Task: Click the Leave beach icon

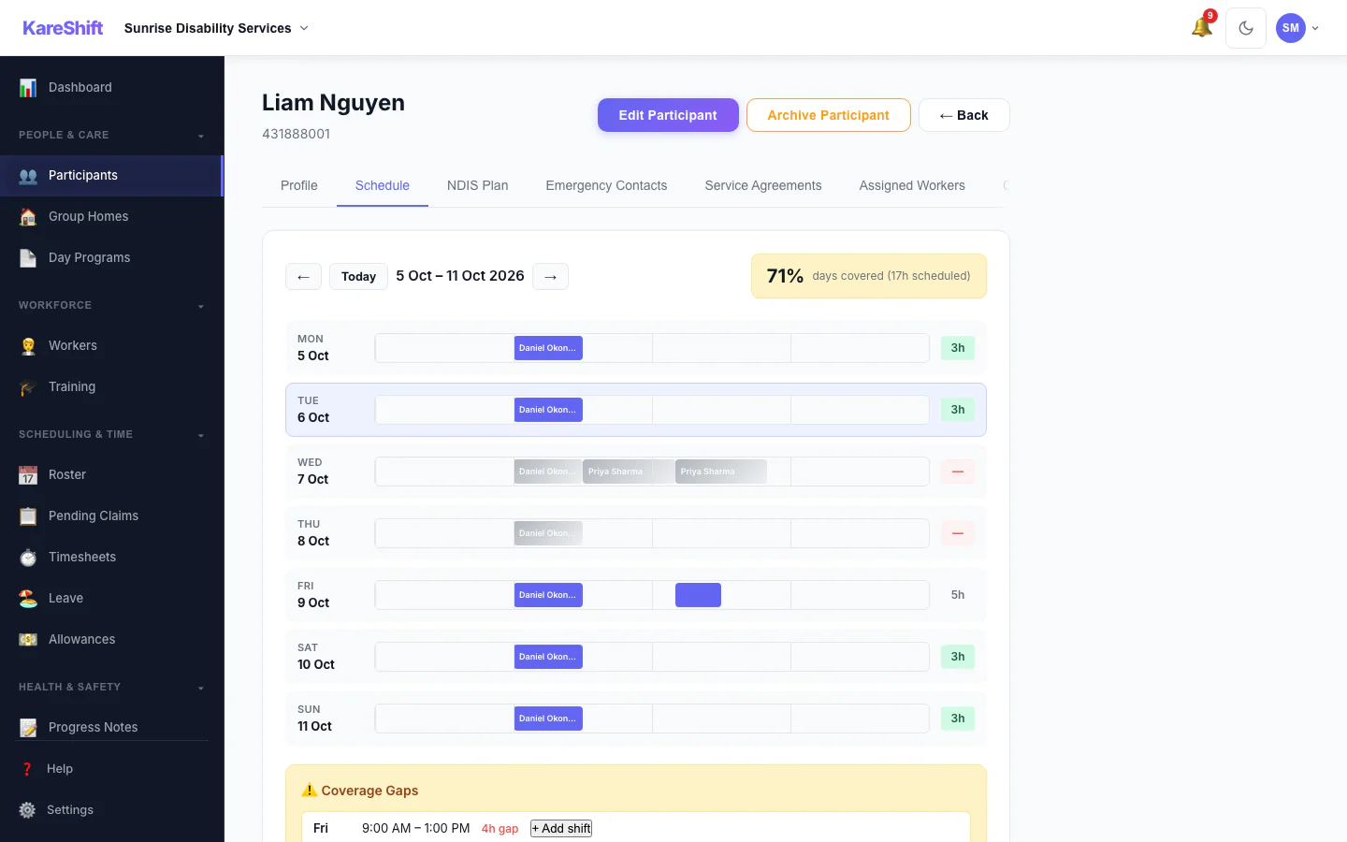Action: 28,598
